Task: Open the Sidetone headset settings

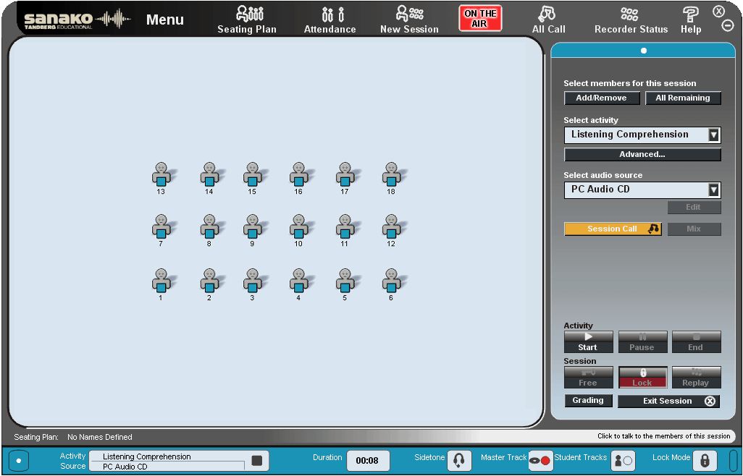Action: [459, 461]
